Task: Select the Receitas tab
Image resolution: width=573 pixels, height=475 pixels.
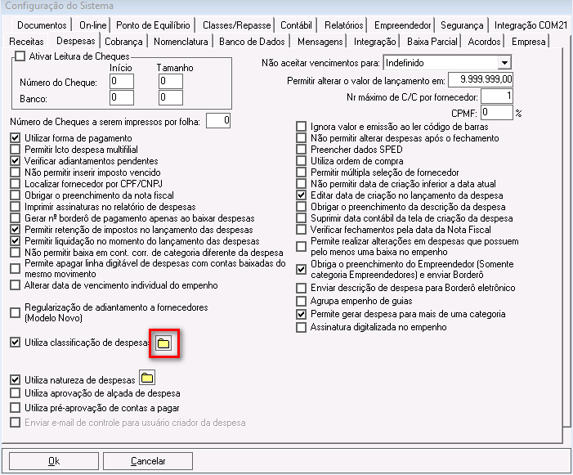Action: tap(26, 42)
